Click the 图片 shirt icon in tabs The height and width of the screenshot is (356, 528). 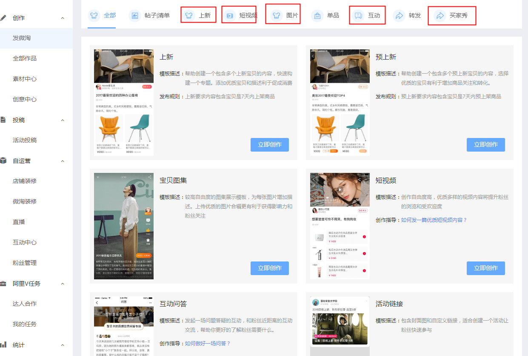(x=277, y=16)
